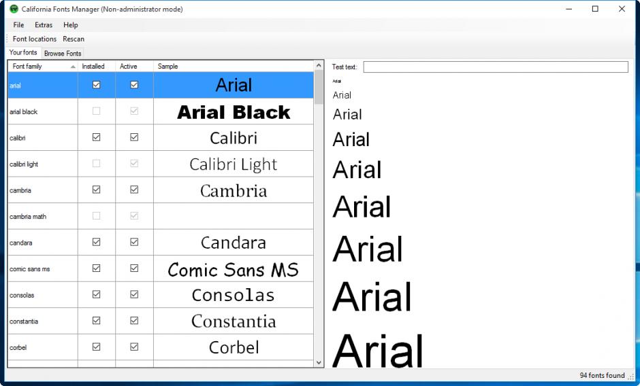Image resolution: width=640 pixels, height=386 pixels.
Task: Minimize the California Fonts Manager window
Action: (569, 9)
